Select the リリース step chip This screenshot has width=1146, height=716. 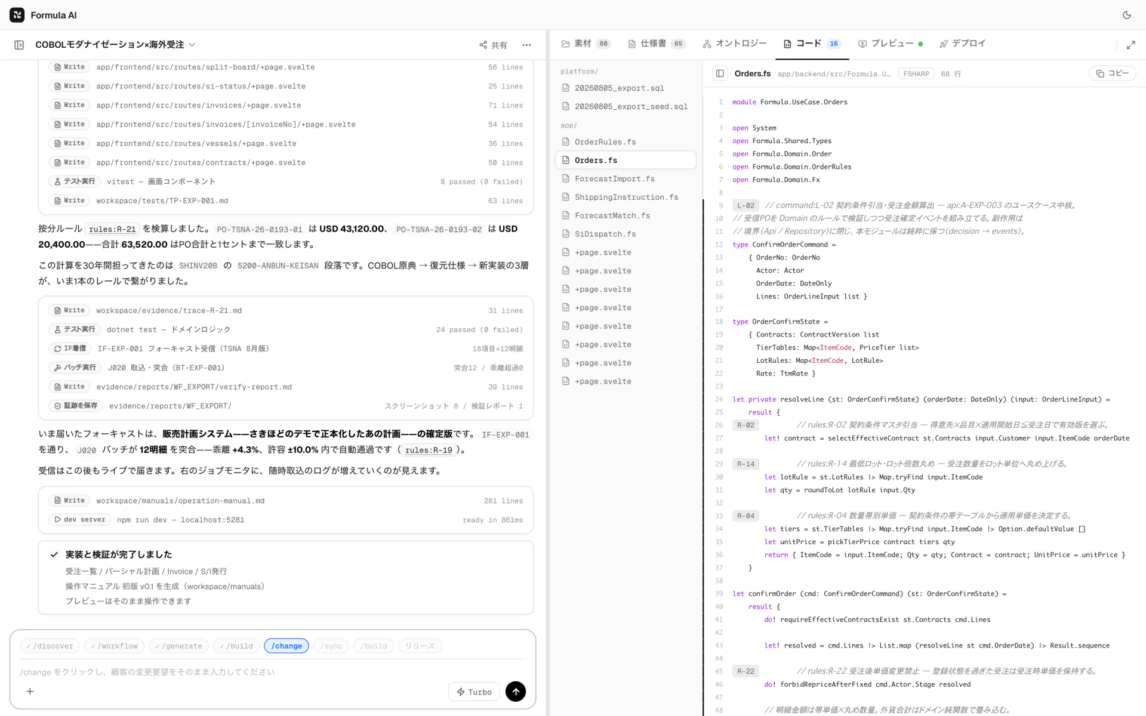click(x=420, y=646)
